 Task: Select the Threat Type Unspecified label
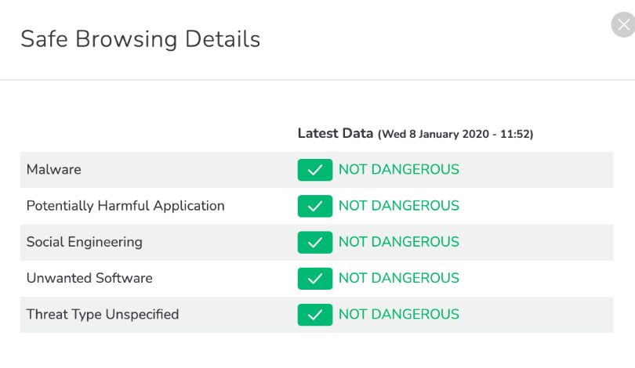click(x=103, y=315)
